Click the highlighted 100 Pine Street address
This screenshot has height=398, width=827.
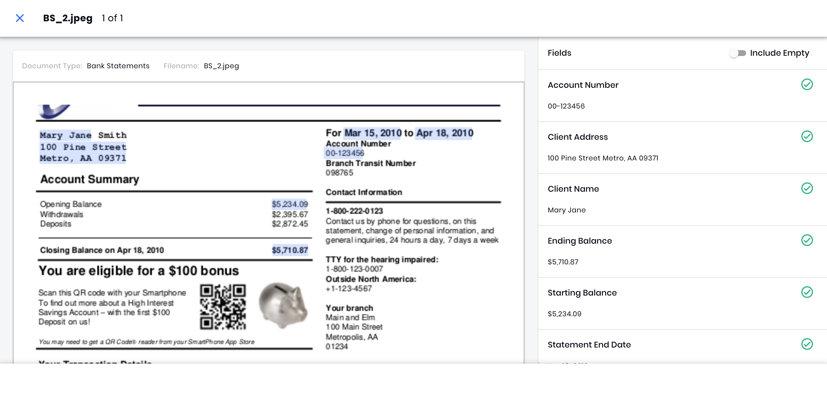pos(83,147)
